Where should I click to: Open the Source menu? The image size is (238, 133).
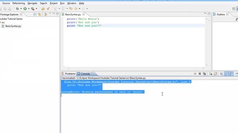click(x=6, y=3)
